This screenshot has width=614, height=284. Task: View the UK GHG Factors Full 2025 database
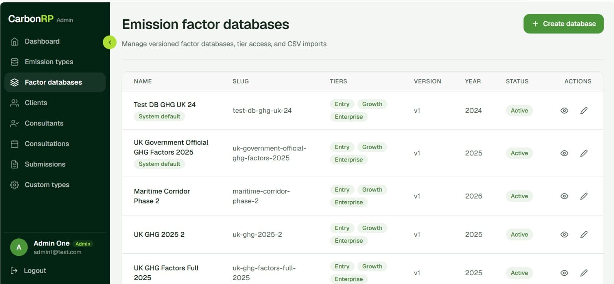564,273
